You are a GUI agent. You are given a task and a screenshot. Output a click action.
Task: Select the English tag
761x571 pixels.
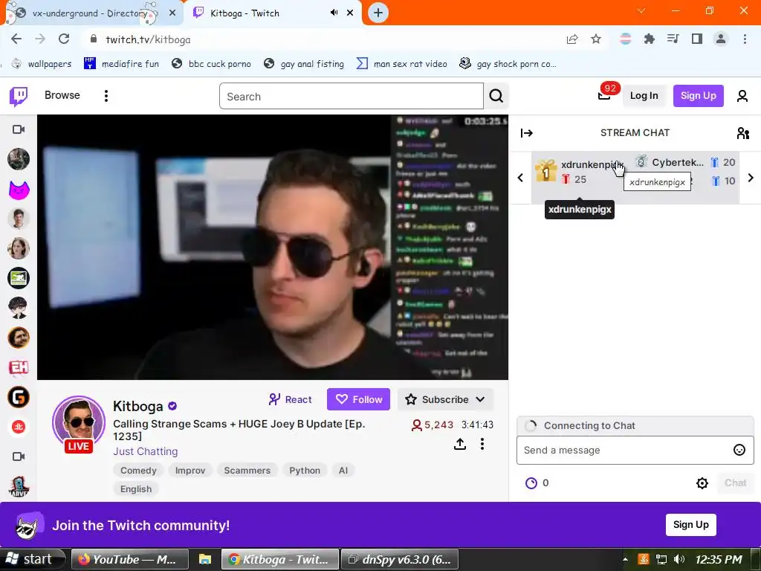coord(136,489)
